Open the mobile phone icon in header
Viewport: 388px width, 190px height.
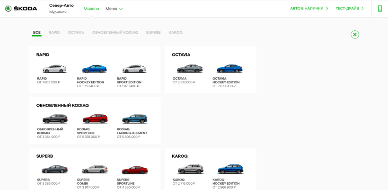click(380, 9)
